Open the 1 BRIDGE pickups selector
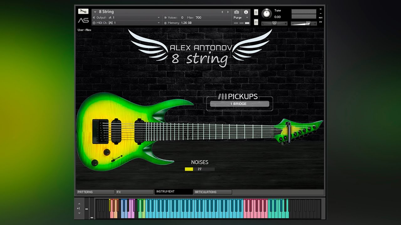Screen dimensions: 401x225 (240, 104)
